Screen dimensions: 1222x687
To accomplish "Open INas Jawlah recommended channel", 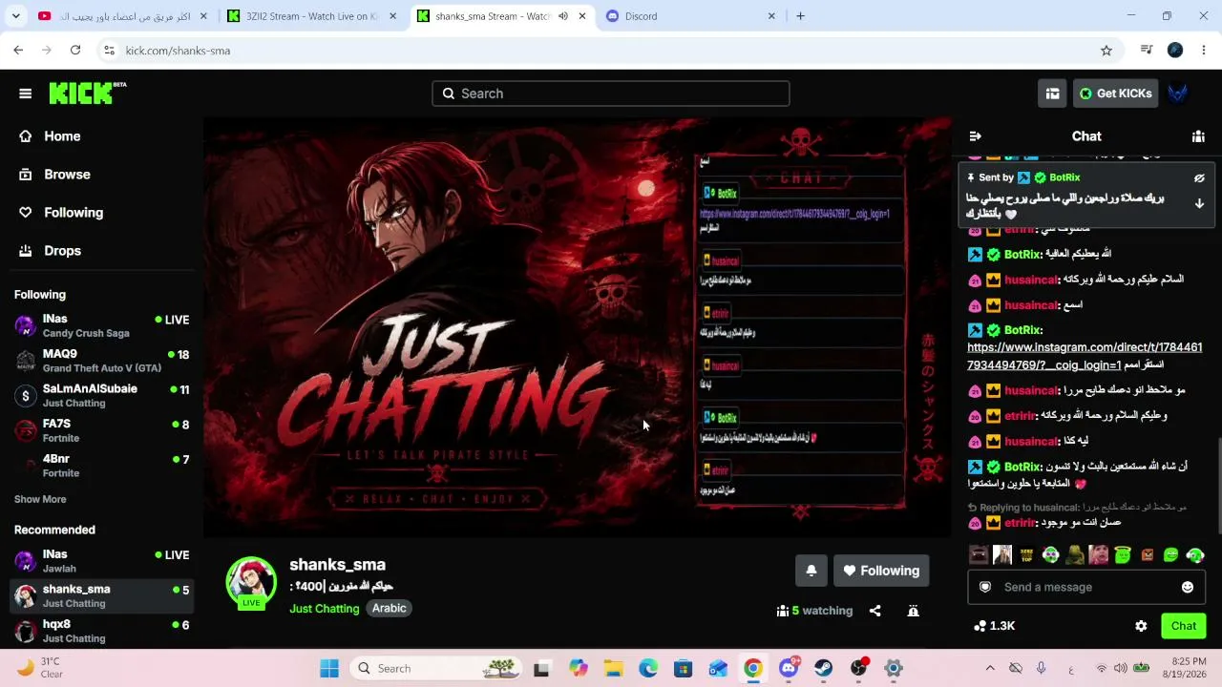I will coord(101,561).
